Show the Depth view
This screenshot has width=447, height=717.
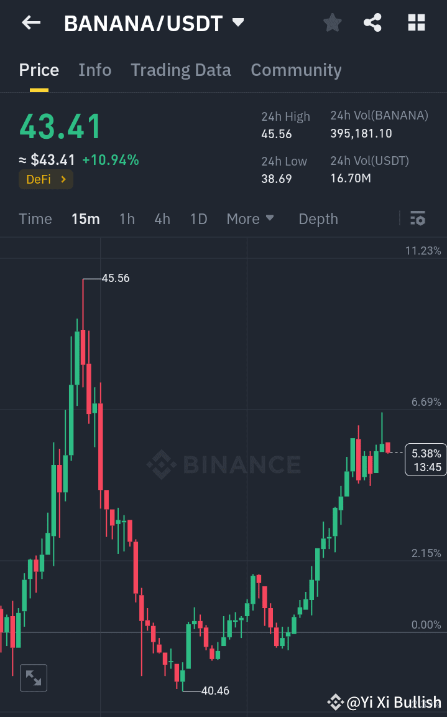click(318, 218)
